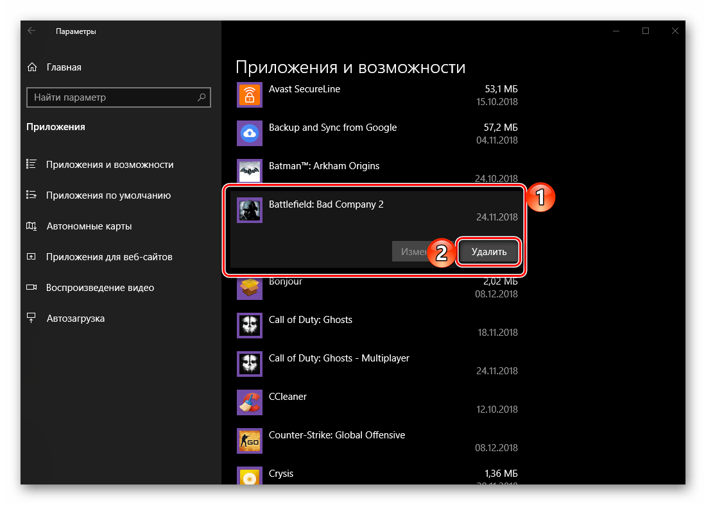This screenshot has width=706, height=505.
Task: Click the Batman Arkham Origins icon
Action: click(248, 171)
